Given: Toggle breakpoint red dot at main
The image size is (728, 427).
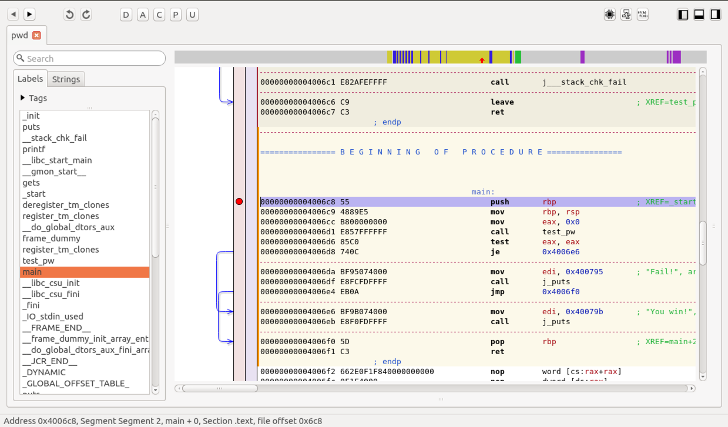Looking at the screenshot, I should (239, 201).
